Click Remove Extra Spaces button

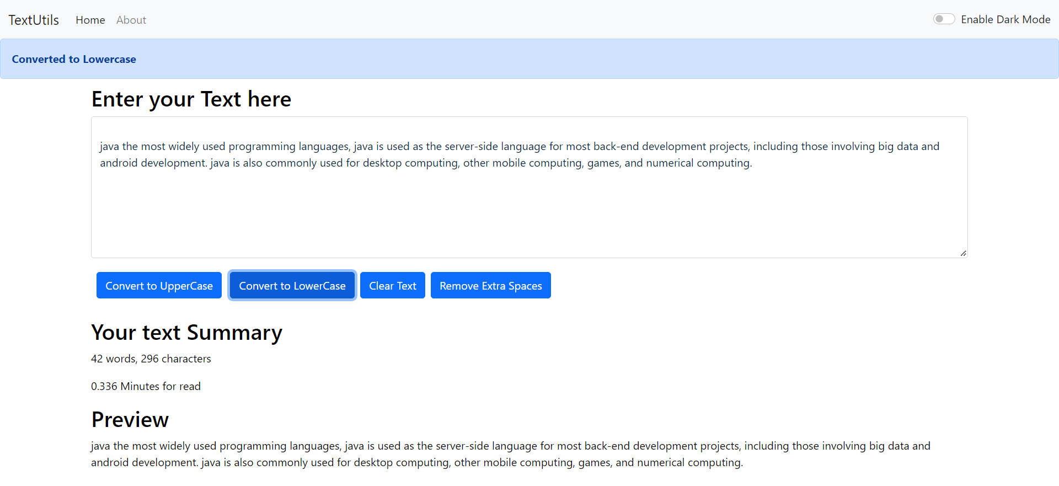click(x=491, y=285)
